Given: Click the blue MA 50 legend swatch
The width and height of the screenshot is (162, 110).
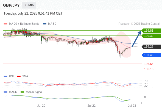Looking at the screenshot, I should [x=44, y=24].
